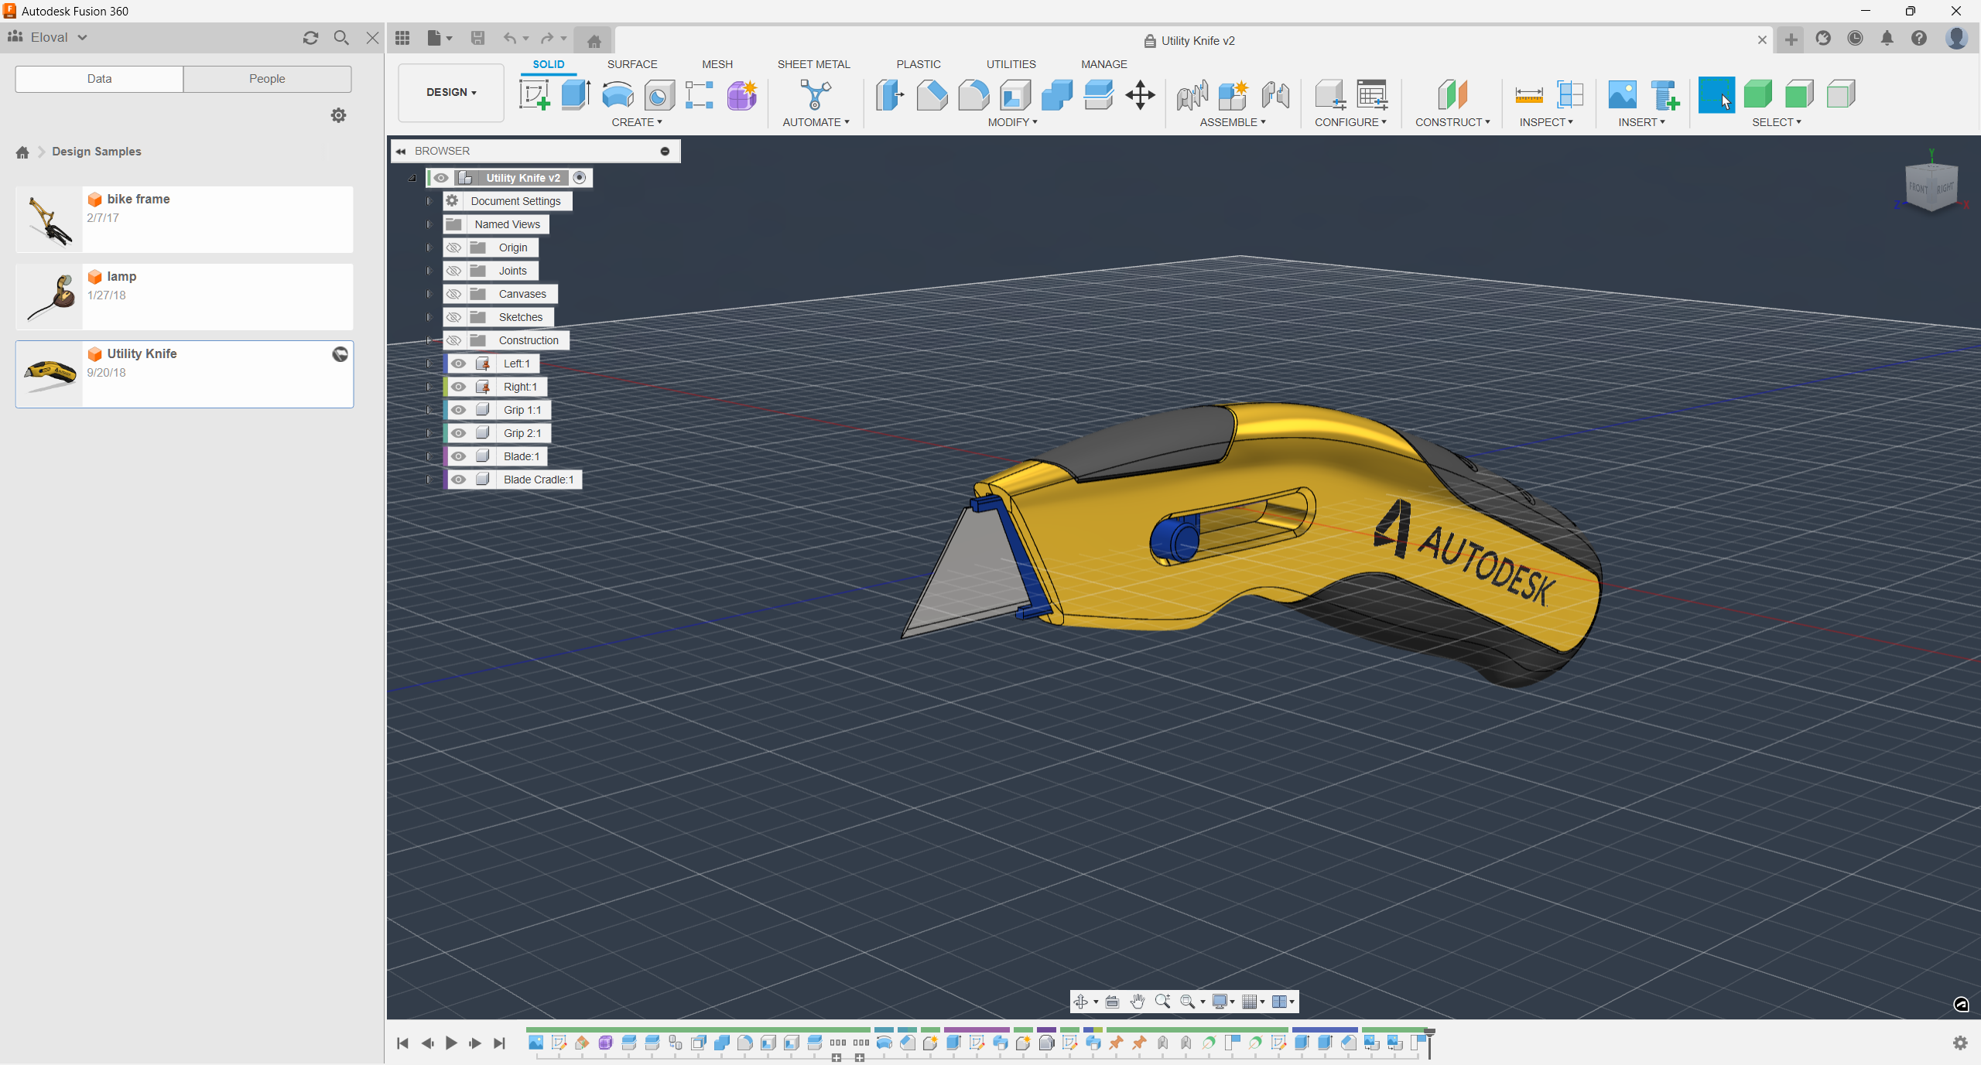Screen dimensions: 1981x1065
Task: Toggle visibility of the Blade:1 component
Action: pyautogui.click(x=460, y=456)
